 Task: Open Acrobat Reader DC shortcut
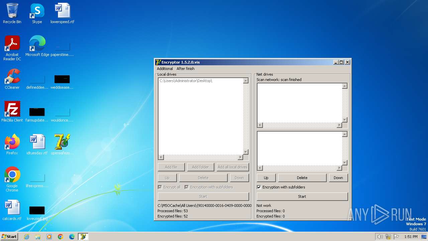(12, 48)
